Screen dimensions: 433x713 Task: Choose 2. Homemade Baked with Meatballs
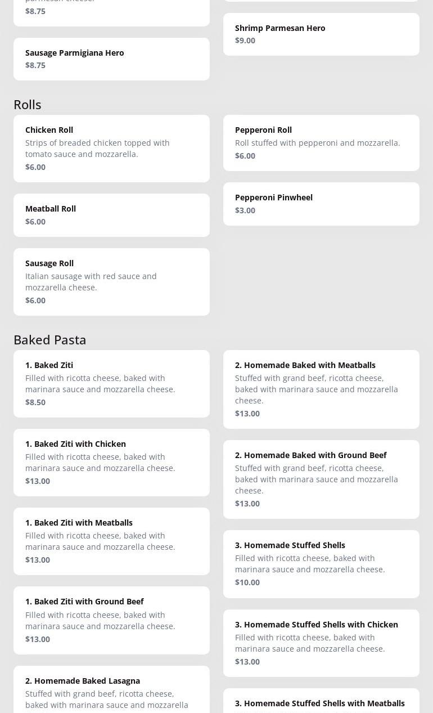click(x=321, y=389)
